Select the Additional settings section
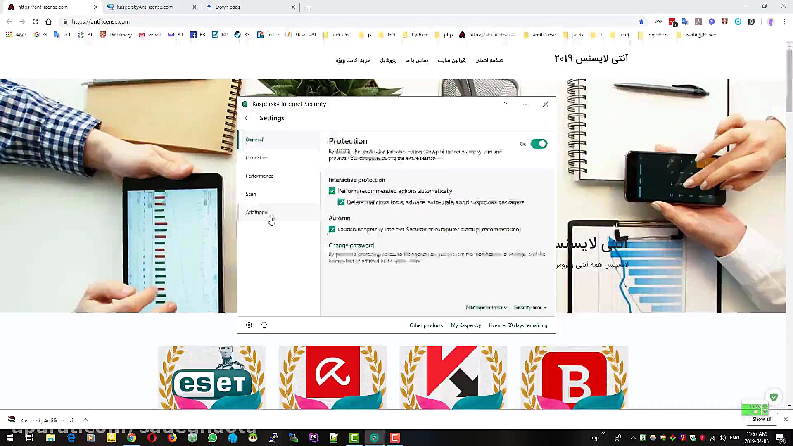Image resolution: width=793 pixels, height=446 pixels. (x=256, y=212)
